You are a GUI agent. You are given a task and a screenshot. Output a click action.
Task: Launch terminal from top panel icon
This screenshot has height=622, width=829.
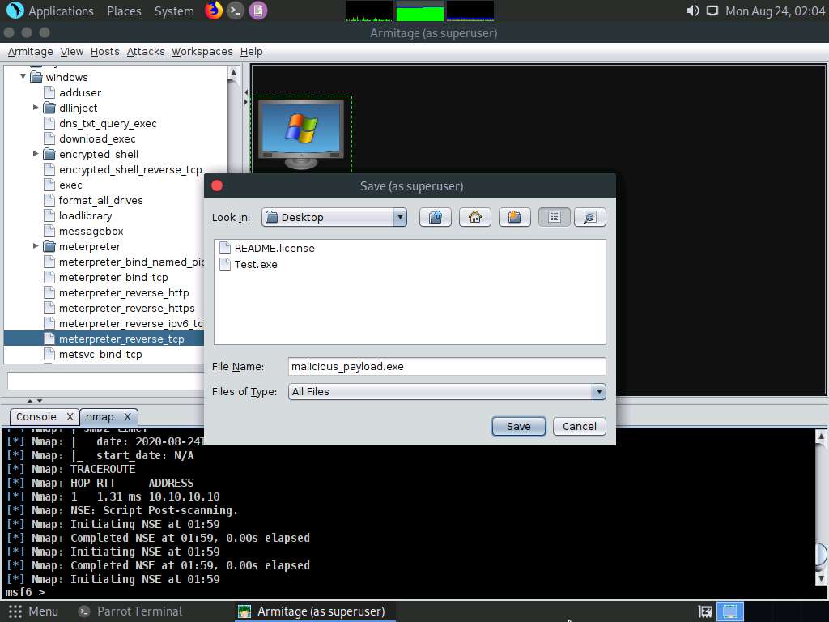[x=236, y=11]
